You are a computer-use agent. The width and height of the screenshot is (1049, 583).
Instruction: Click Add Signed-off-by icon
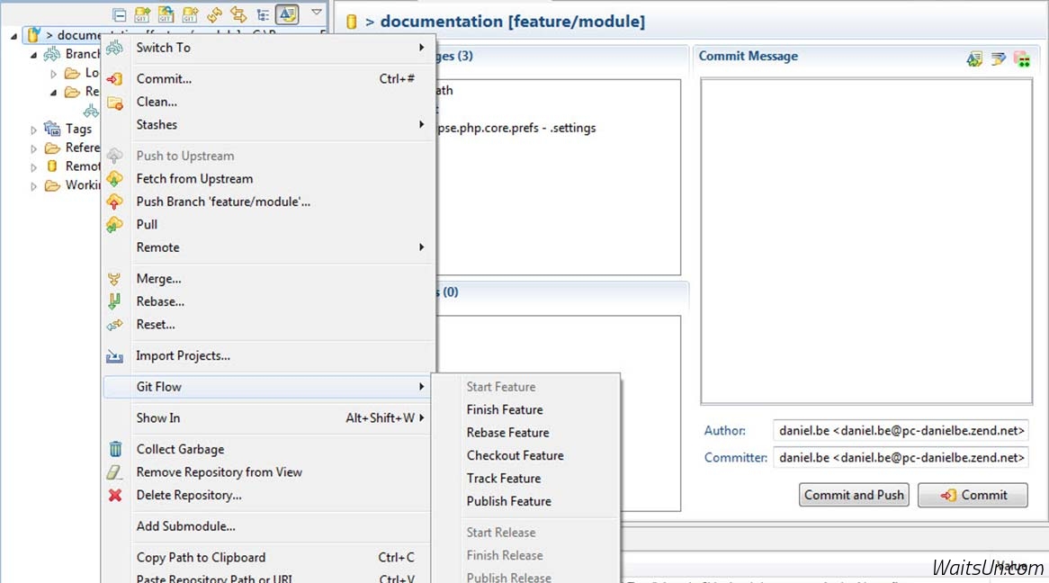[x=998, y=58]
